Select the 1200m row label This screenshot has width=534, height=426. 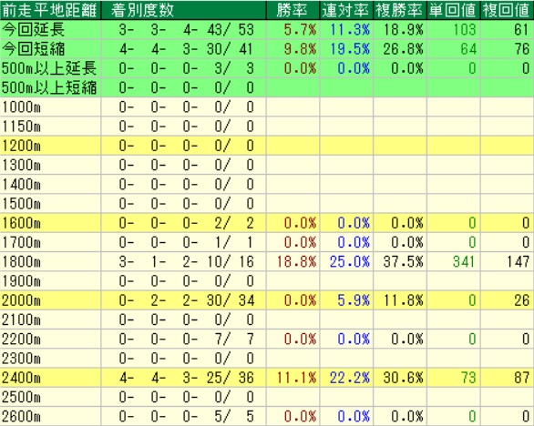[22, 146]
